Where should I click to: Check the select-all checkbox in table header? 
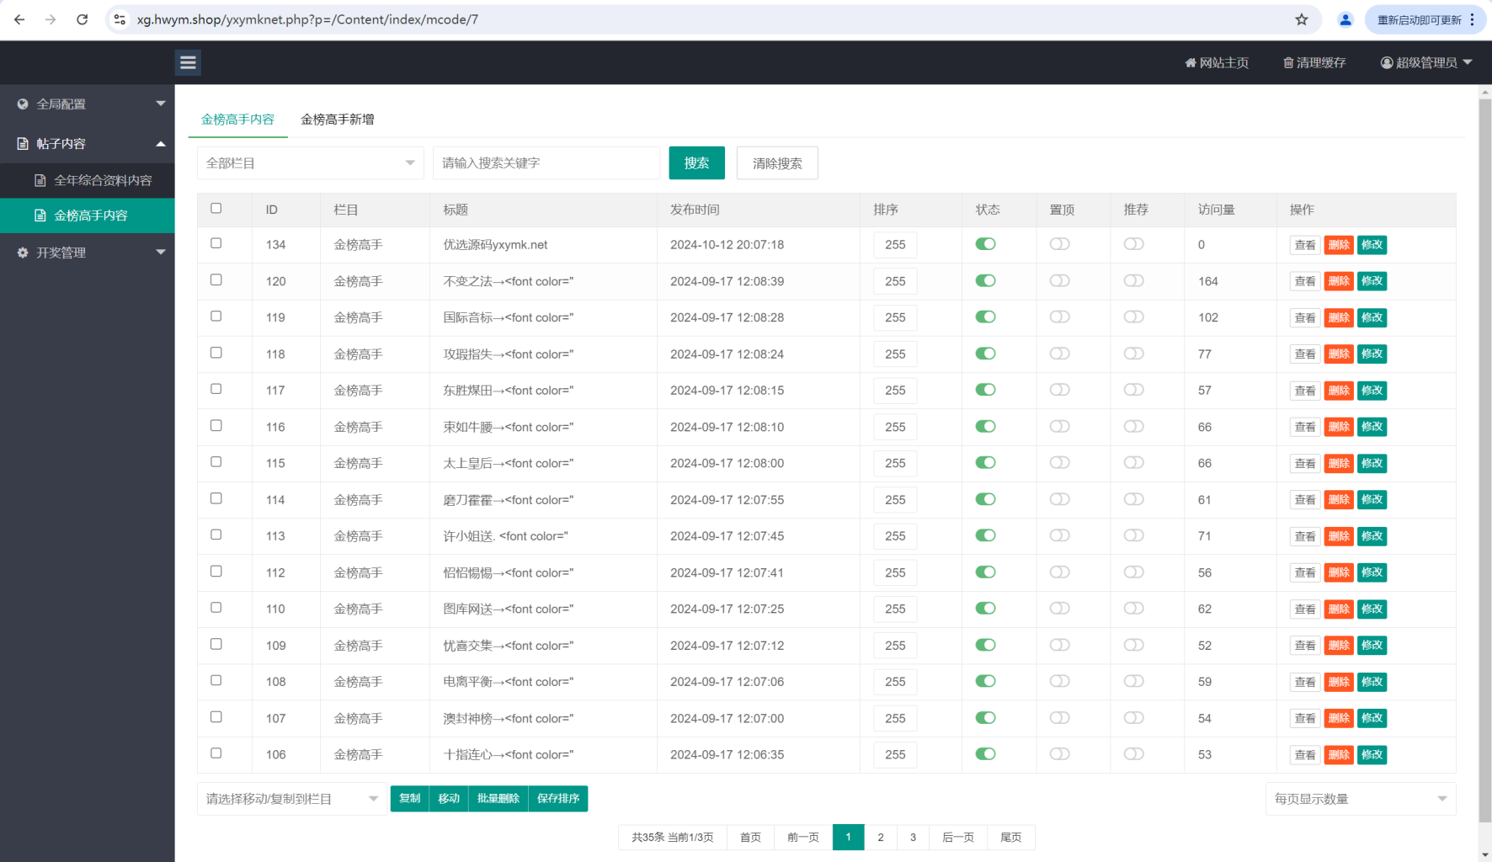pyautogui.click(x=216, y=208)
